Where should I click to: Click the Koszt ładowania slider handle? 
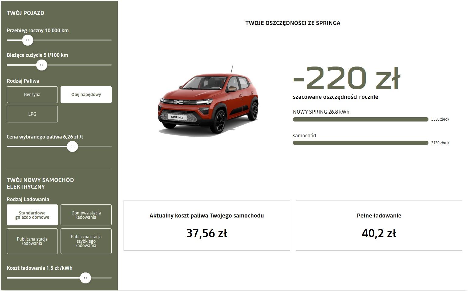point(86,278)
